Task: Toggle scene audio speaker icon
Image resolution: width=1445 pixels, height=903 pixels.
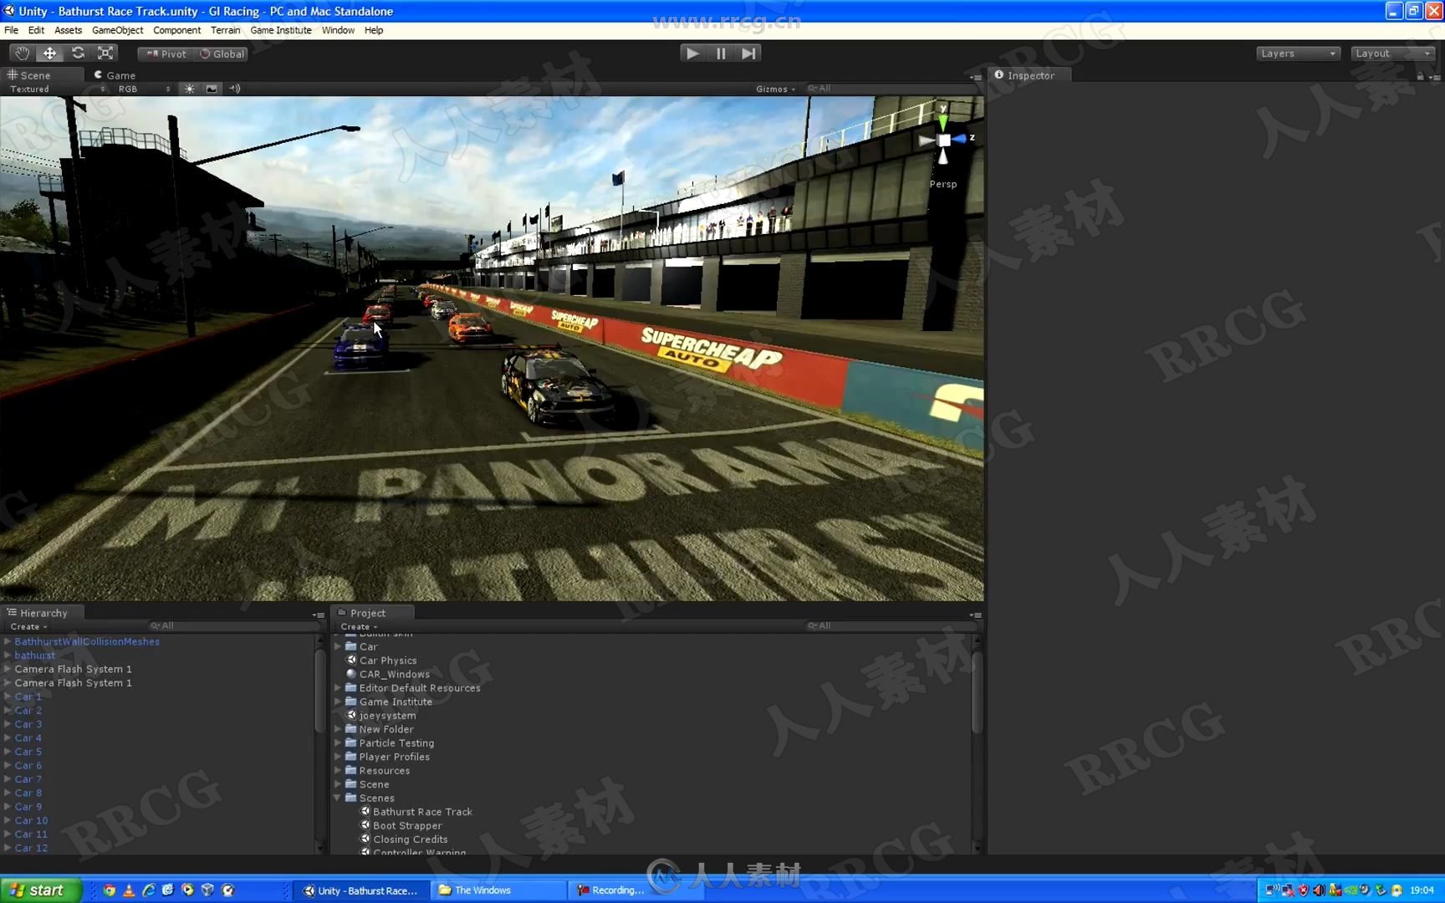Action: coord(234,89)
